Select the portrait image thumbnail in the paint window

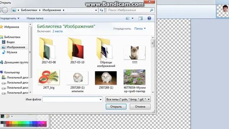[x=223, y=11]
